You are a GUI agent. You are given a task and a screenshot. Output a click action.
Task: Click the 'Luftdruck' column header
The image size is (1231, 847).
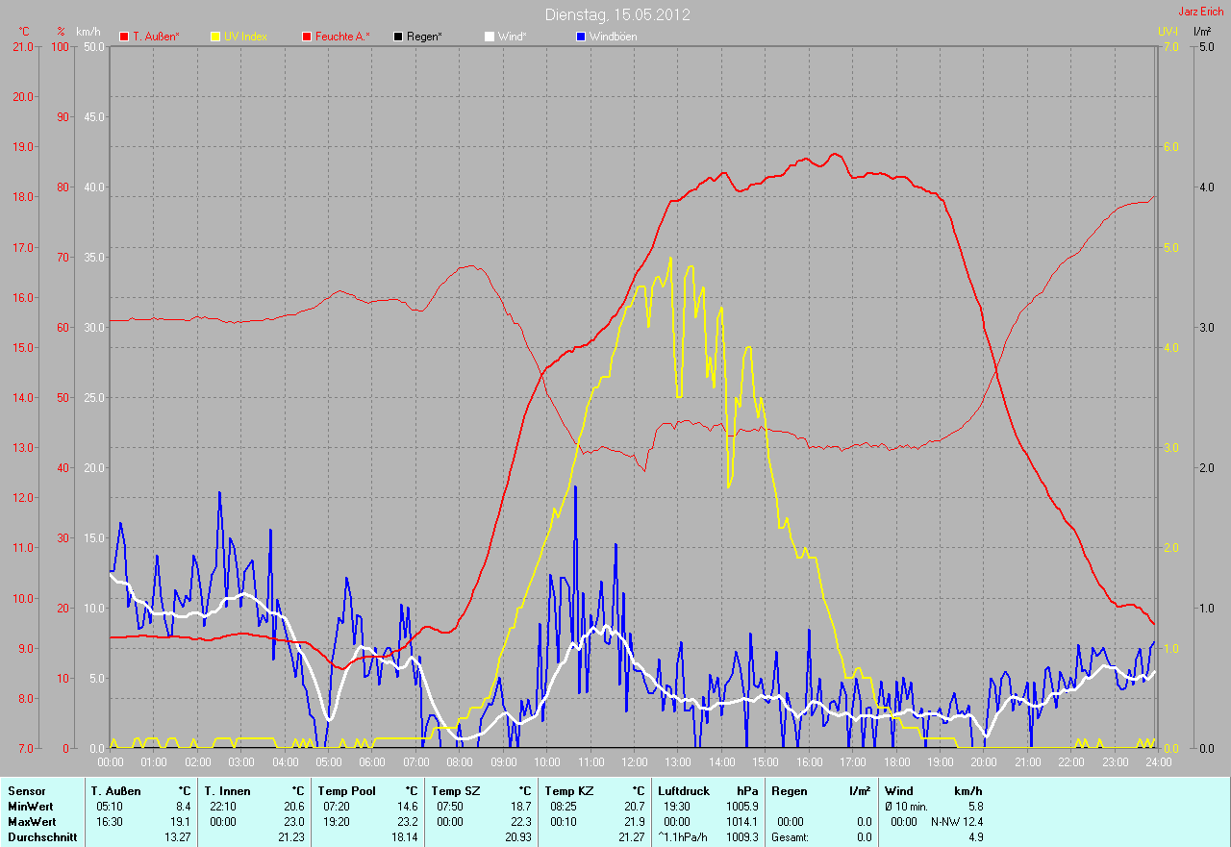pos(684,791)
